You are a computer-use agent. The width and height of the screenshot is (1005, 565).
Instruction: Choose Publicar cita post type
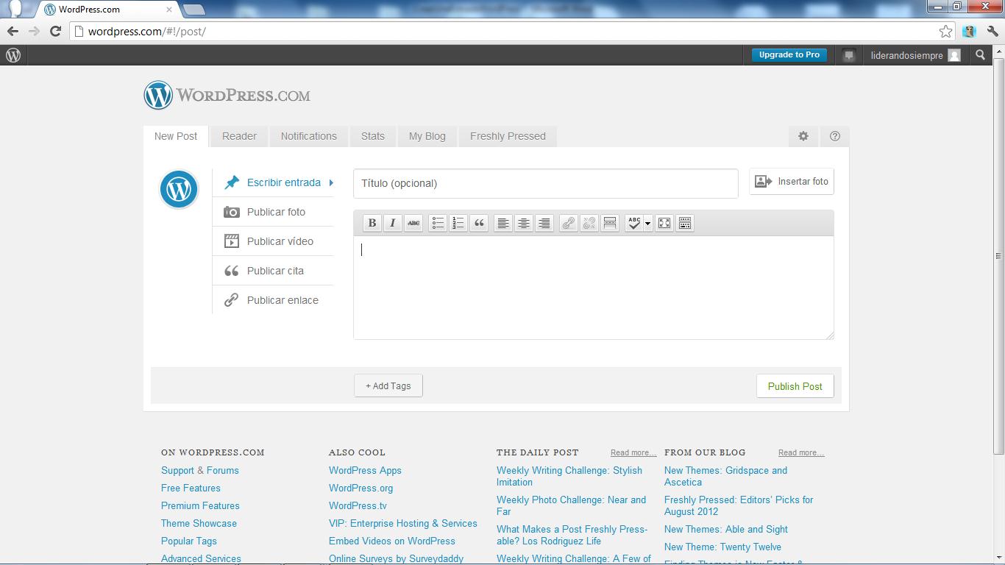coord(273,271)
